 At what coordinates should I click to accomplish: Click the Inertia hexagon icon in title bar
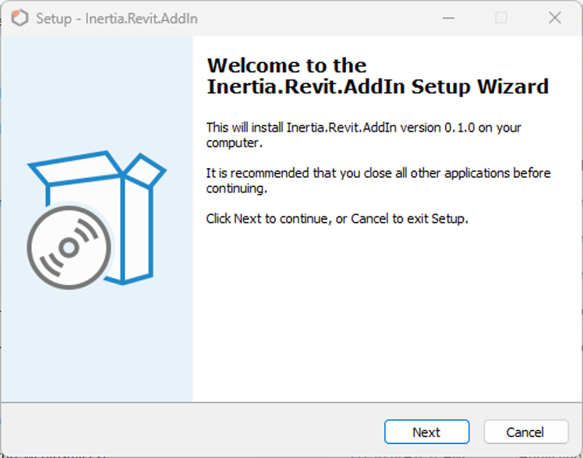click(x=19, y=18)
